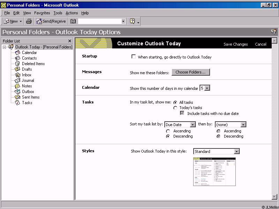Open the Favorites menu

pyautogui.click(x=42, y=13)
